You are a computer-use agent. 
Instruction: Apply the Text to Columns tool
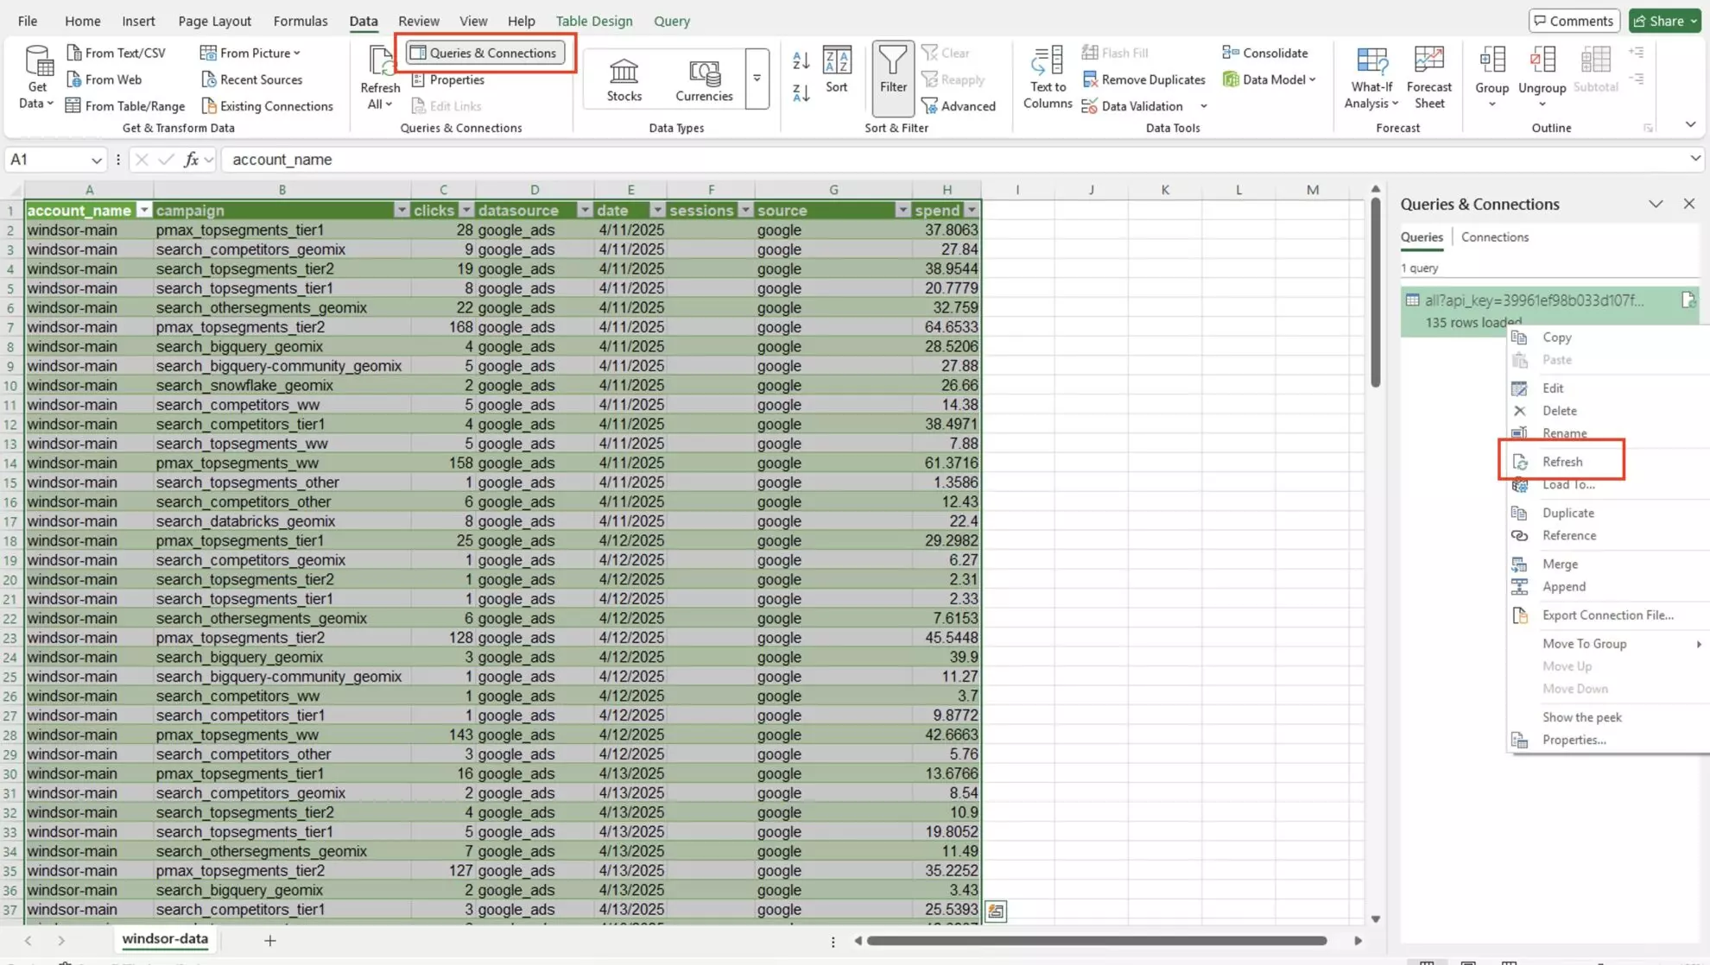(x=1047, y=77)
